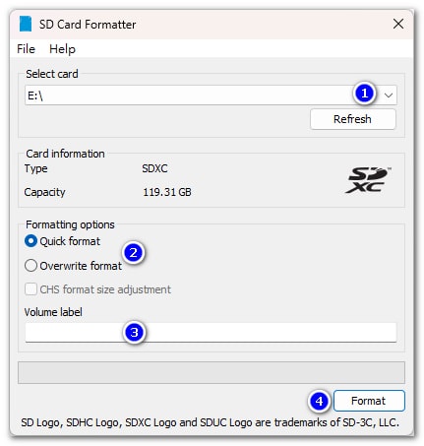Screen dimensions: 424x446
Task: Expand the card list with the chevron arrow
Action: click(x=389, y=96)
